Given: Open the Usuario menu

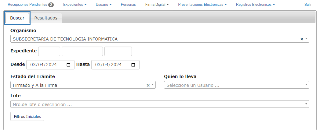Looking at the screenshot, I should click(x=104, y=5).
